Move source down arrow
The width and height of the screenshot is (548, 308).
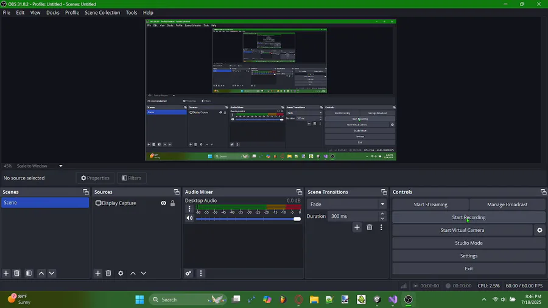point(144,273)
